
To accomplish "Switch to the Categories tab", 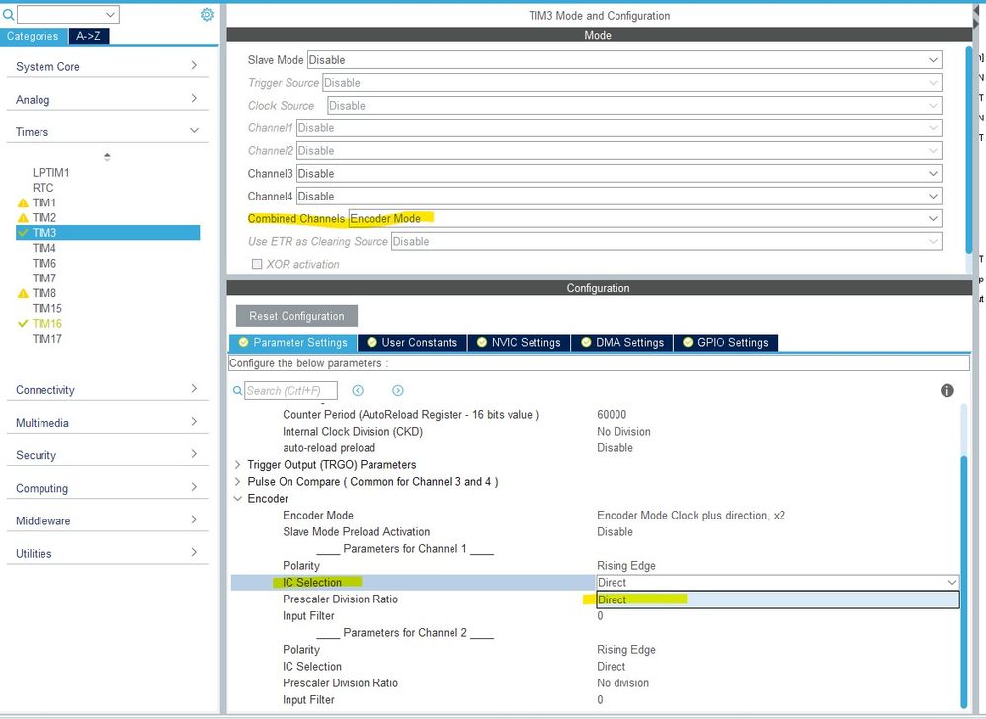I will tap(33, 36).
